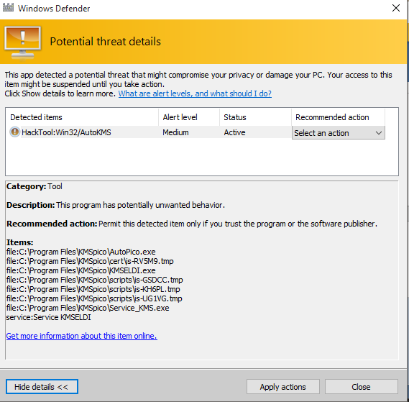The height and width of the screenshot is (402, 409).
Task: Click the KMSELDI.exe file path line
Action: click(x=81, y=270)
